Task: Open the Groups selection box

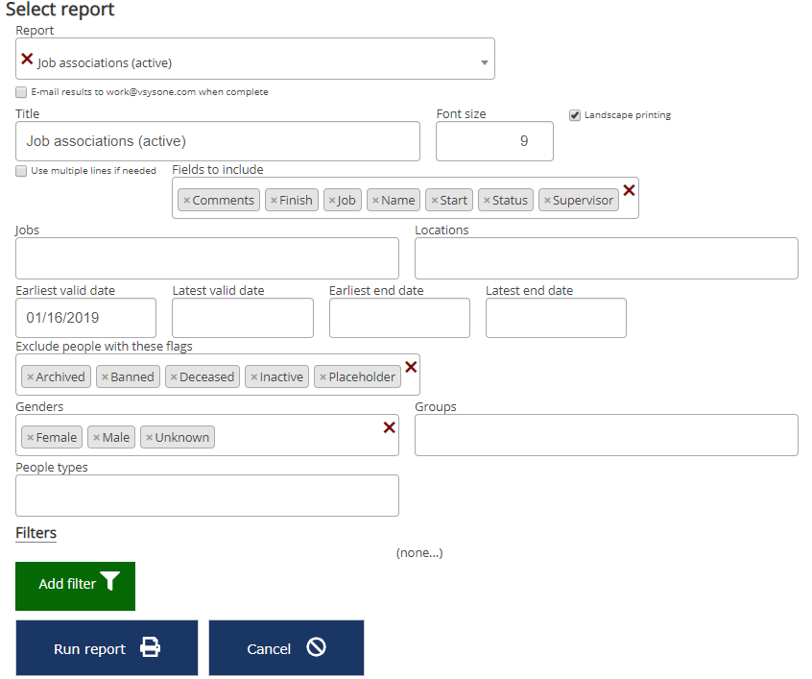Action: tap(606, 435)
